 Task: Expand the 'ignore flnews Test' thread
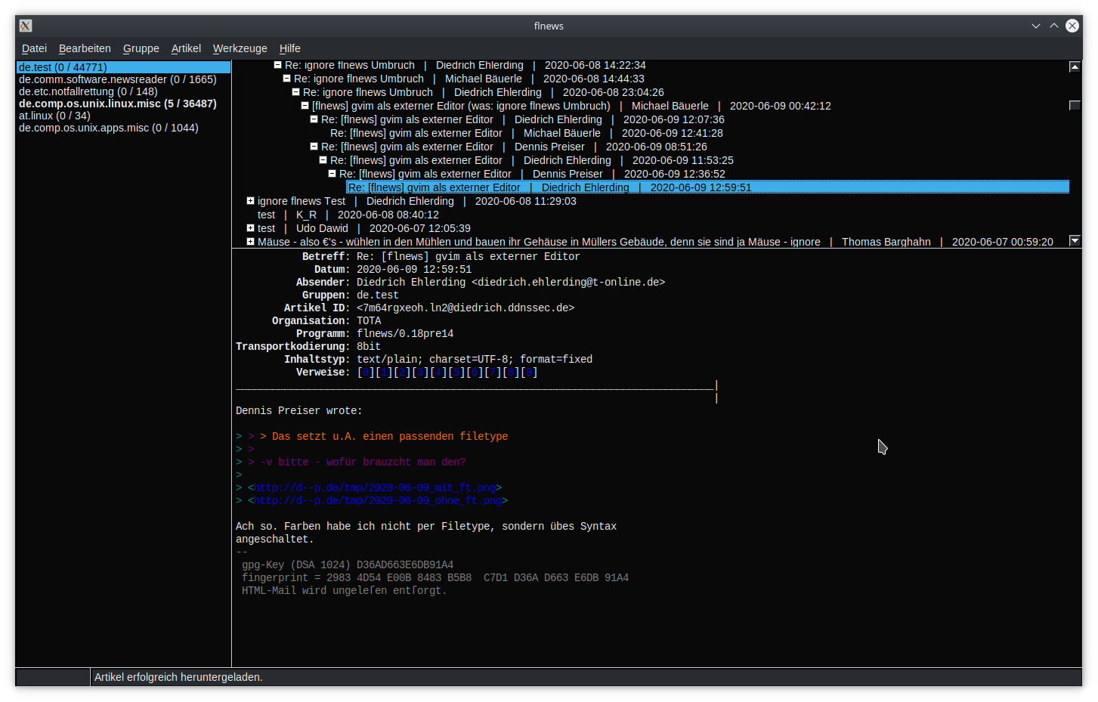(250, 201)
